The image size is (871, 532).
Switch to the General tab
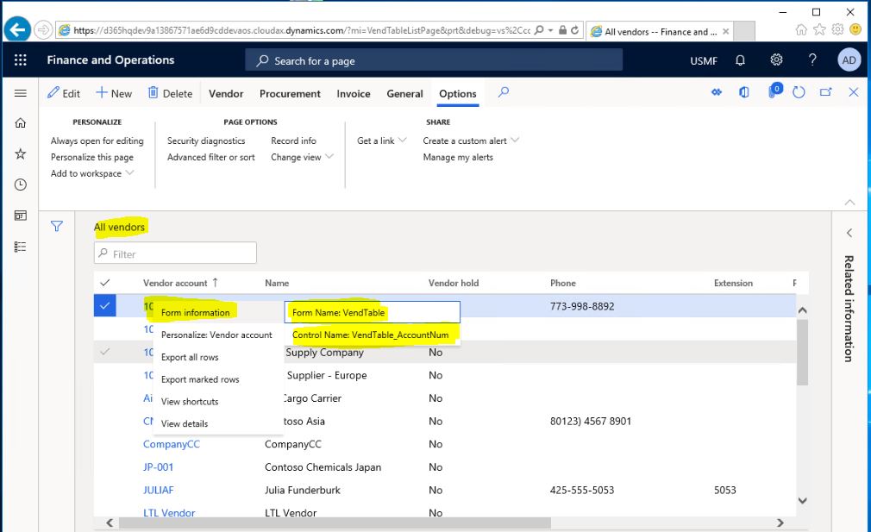point(405,93)
